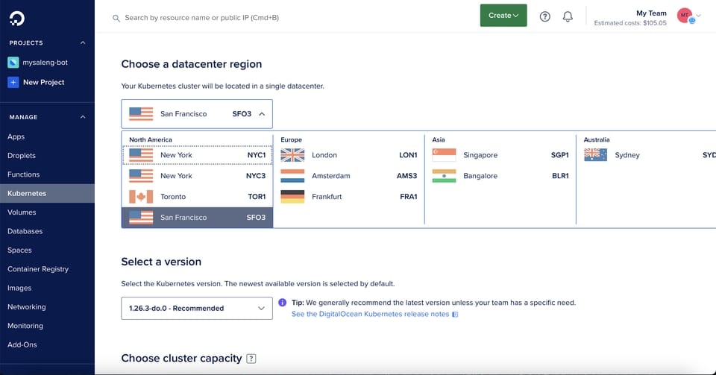Click the US flag for New York NYC1
The image size is (716, 375).
[x=141, y=155]
